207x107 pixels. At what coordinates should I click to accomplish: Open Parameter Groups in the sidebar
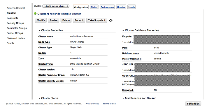click(17, 28)
